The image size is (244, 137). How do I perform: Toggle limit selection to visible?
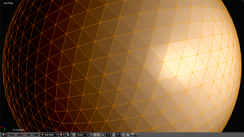pyautogui.click(x=103, y=135)
